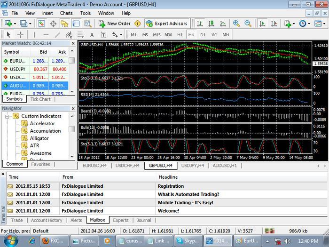Select the horizontal line drawing tool
The width and height of the screenshot is (329, 247).
pyautogui.click(x=46, y=35)
